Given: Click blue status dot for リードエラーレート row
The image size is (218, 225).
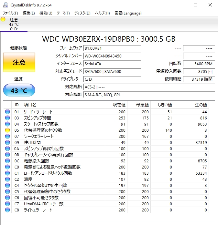Looking at the screenshot, I should [7, 112].
